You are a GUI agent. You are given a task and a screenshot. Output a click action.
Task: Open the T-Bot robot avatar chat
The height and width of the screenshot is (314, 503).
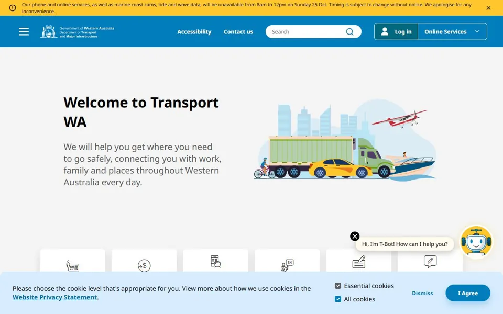[x=476, y=242]
